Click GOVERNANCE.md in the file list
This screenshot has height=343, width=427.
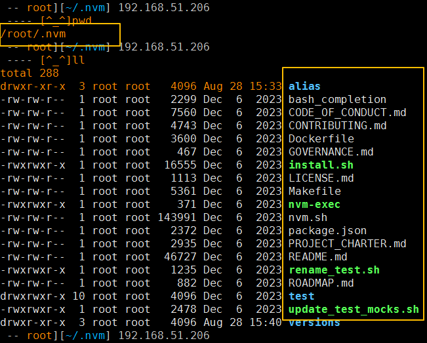coord(331,151)
